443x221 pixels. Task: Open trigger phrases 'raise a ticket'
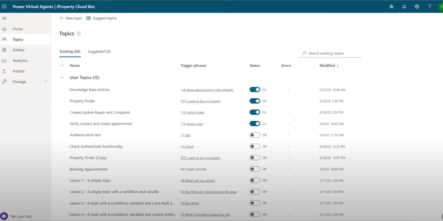click(193, 112)
